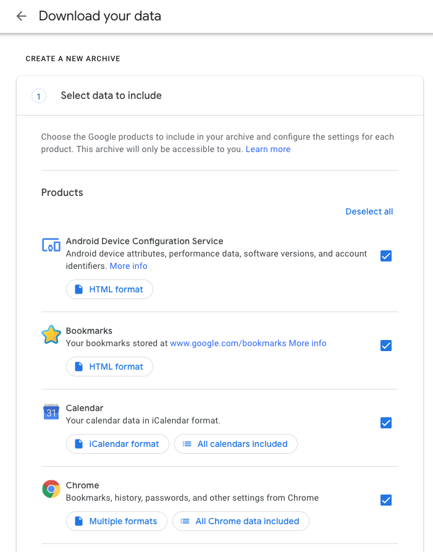Screen dimensions: 433x552
Task: Click the Bookmarks star icon
Action: 51,335
